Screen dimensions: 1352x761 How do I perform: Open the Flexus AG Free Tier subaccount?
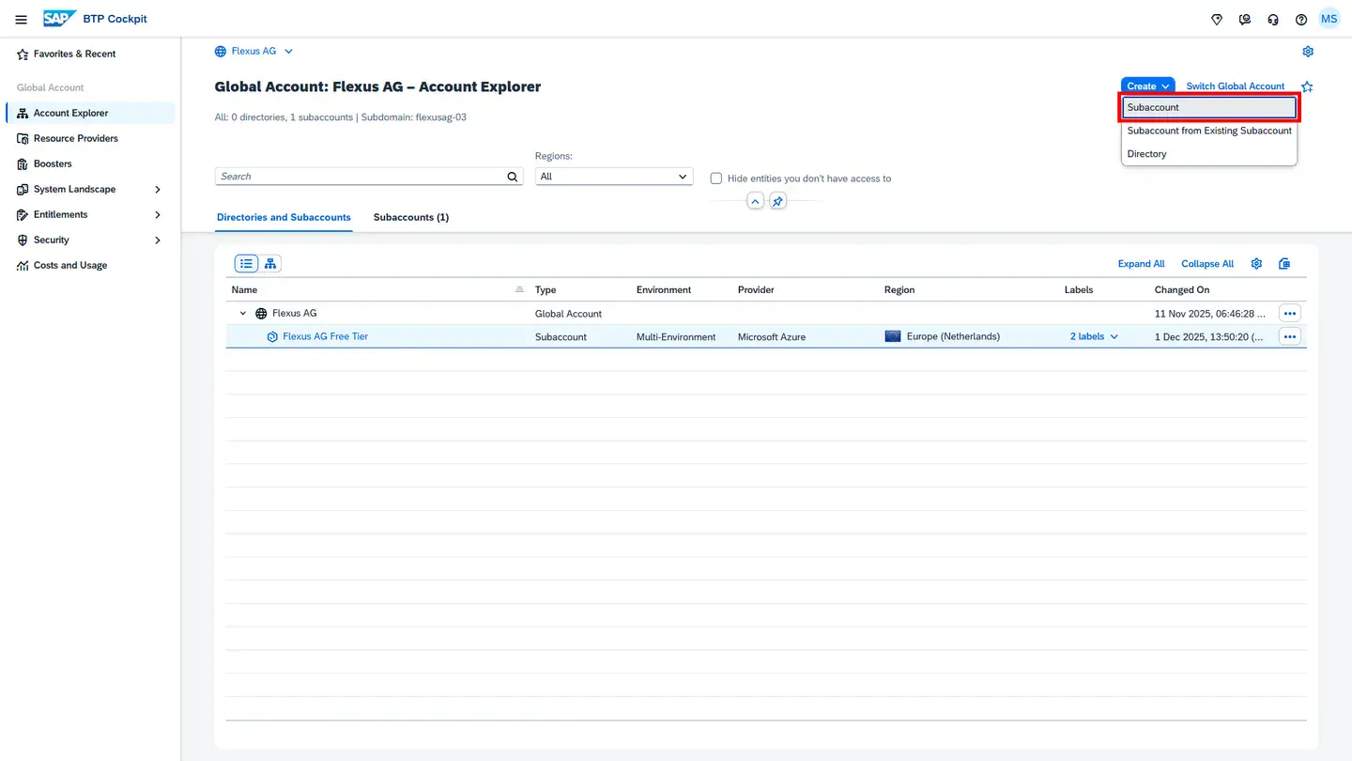(x=325, y=336)
